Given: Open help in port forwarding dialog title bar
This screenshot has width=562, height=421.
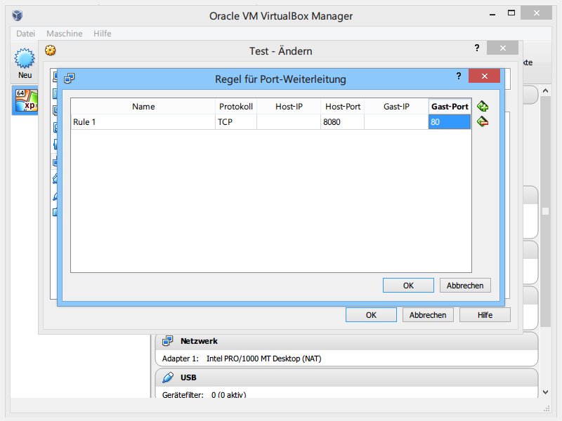Looking at the screenshot, I should (459, 76).
